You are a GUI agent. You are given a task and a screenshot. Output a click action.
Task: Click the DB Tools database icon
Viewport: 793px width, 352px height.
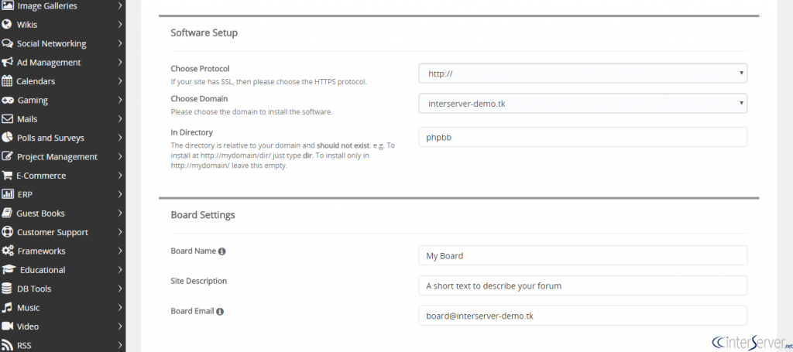tap(6, 289)
